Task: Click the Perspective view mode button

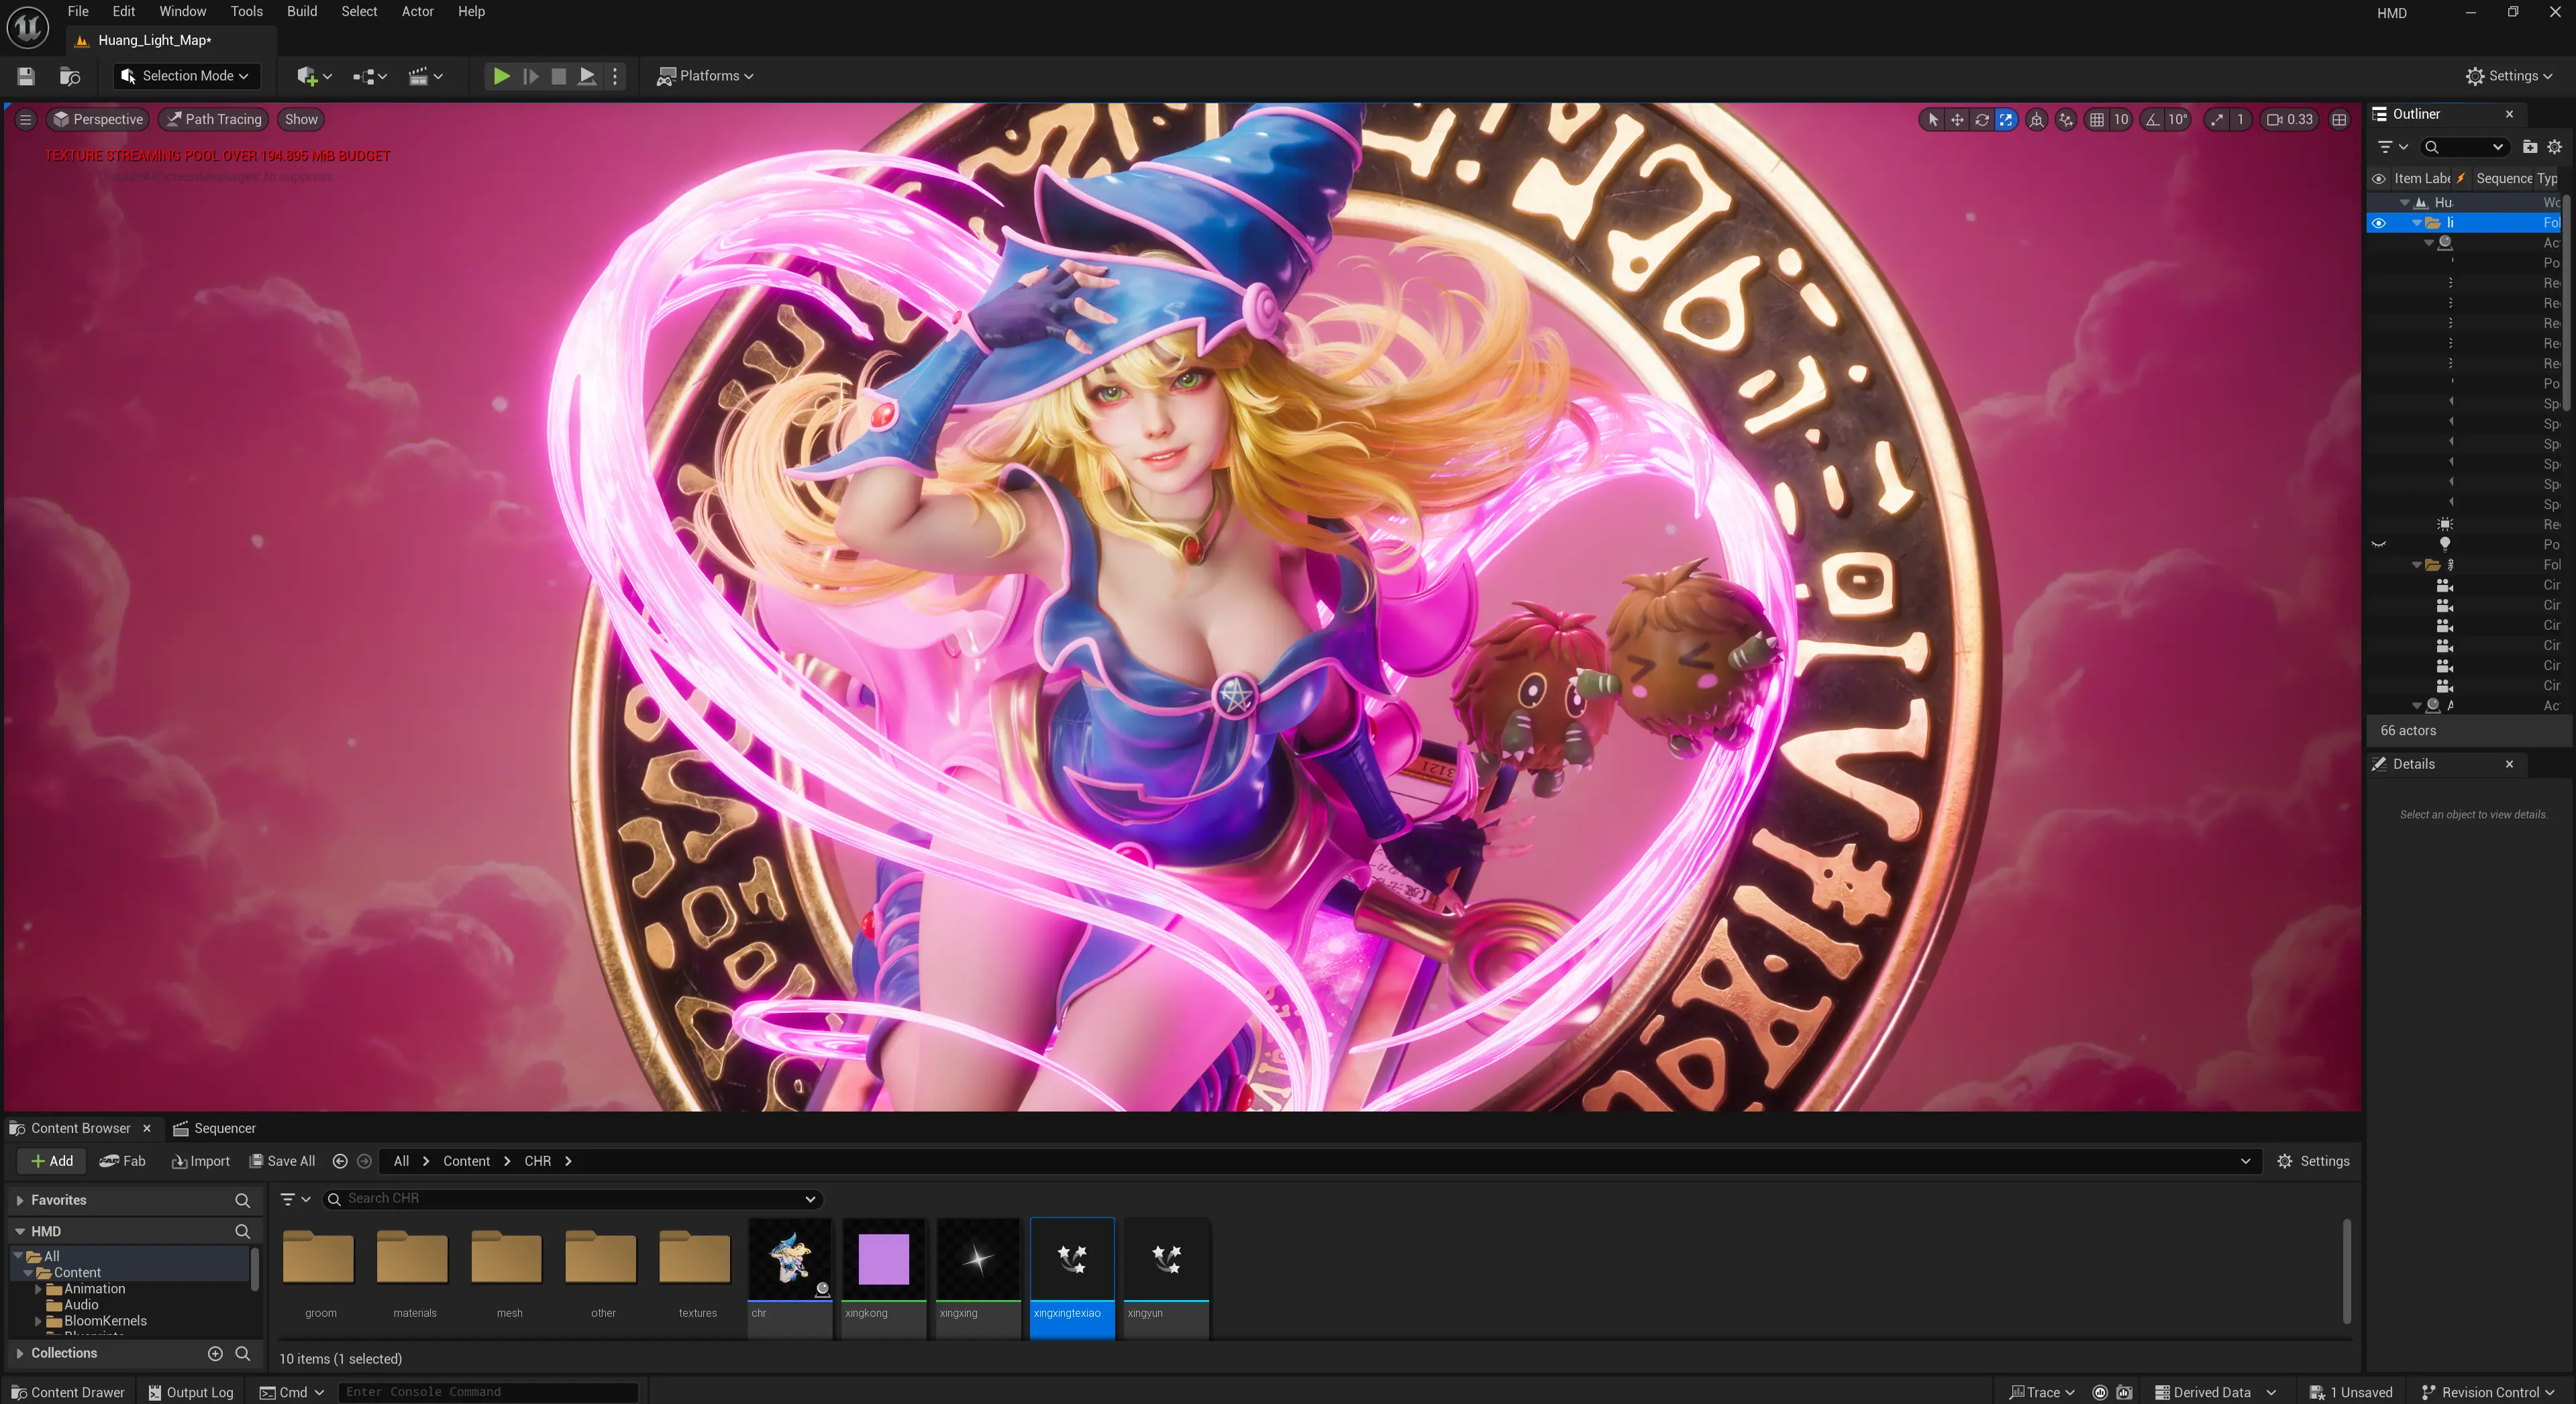Action: point(98,119)
